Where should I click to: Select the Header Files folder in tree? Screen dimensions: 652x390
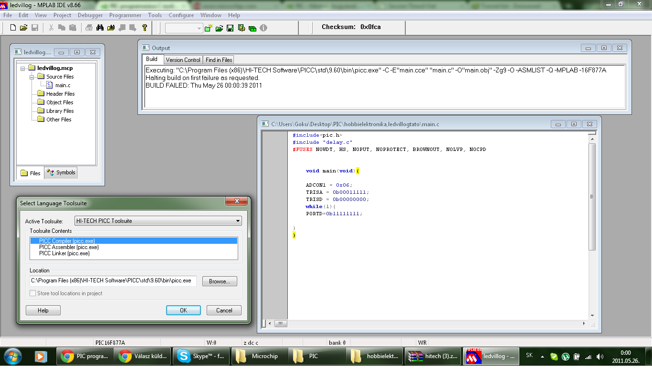pos(60,94)
